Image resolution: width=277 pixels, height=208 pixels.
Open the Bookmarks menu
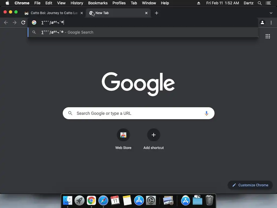98,3
